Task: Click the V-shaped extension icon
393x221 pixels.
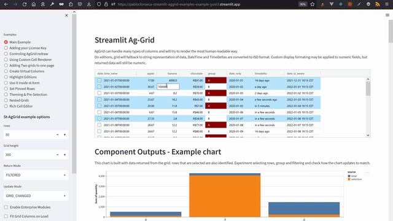Action: [332, 4]
